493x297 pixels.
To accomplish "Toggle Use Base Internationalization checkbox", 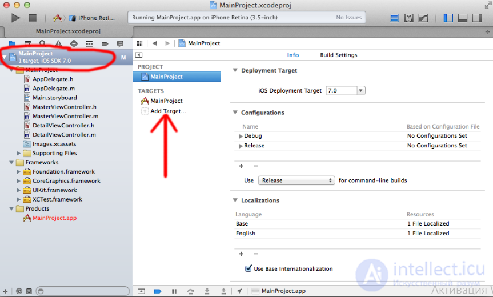I will (248, 268).
